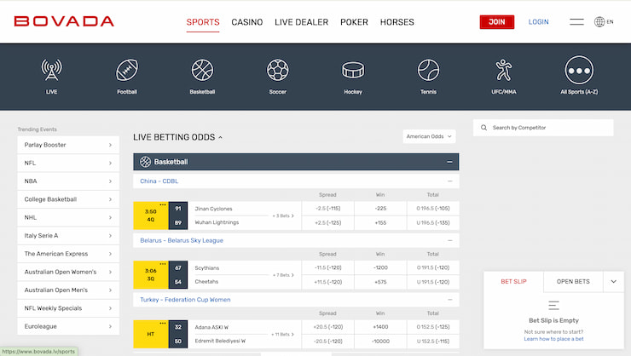The image size is (631, 356).
Task: Bet Scythians moneyline -1200
Action: pos(380,267)
